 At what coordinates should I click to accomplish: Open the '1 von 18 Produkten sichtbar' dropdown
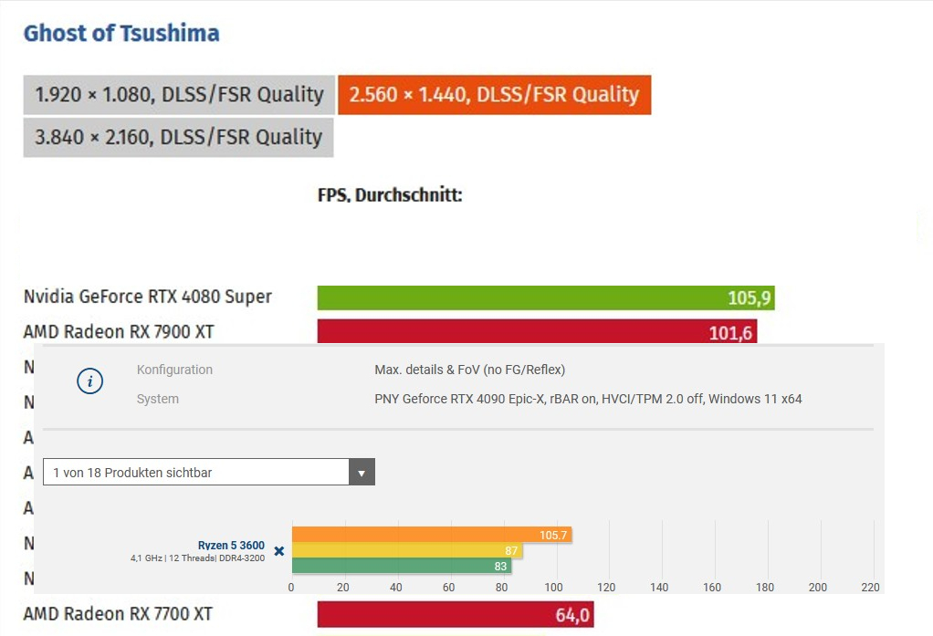209,472
